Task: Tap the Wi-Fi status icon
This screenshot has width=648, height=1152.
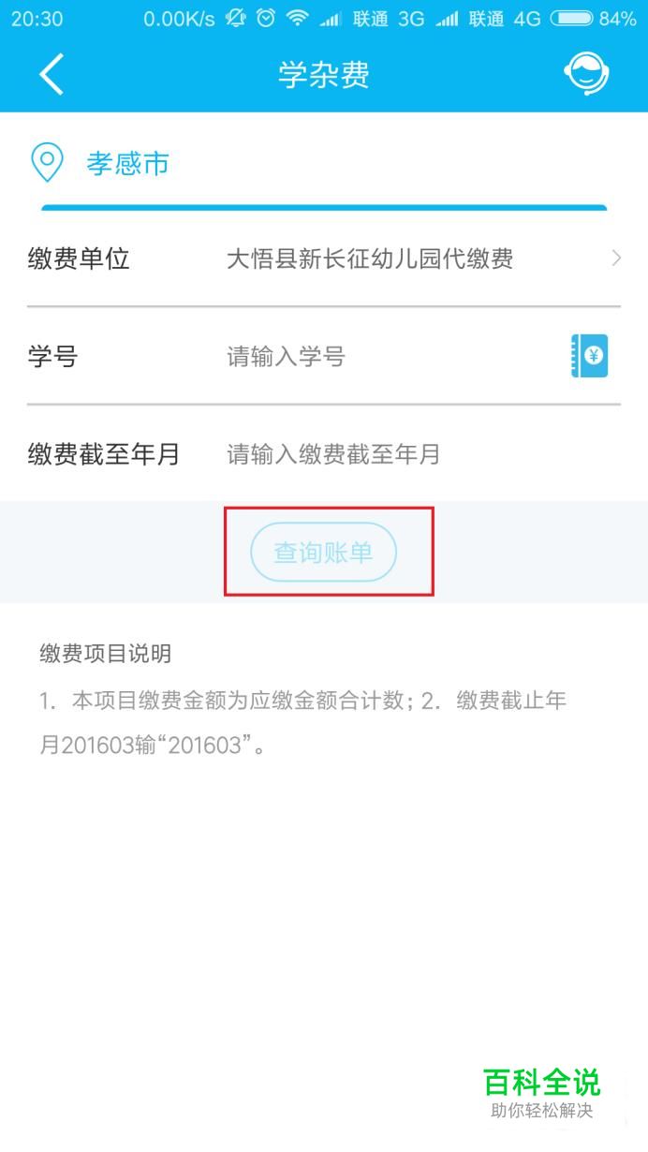Action: (297, 18)
